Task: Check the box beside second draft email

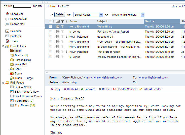Action: pyautogui.click(x=51, y=37)
